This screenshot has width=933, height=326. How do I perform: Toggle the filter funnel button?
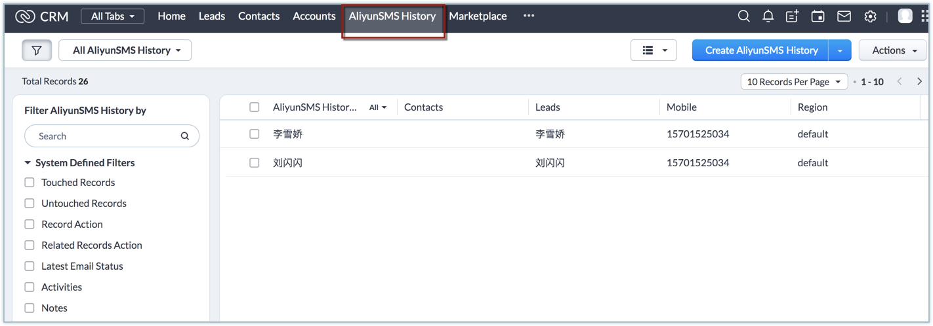point(37,50)
